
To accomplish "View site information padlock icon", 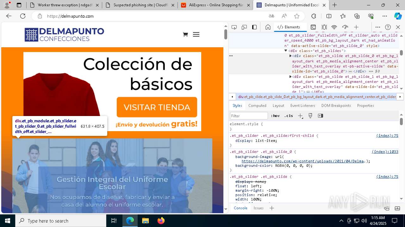I will [40, 16].
